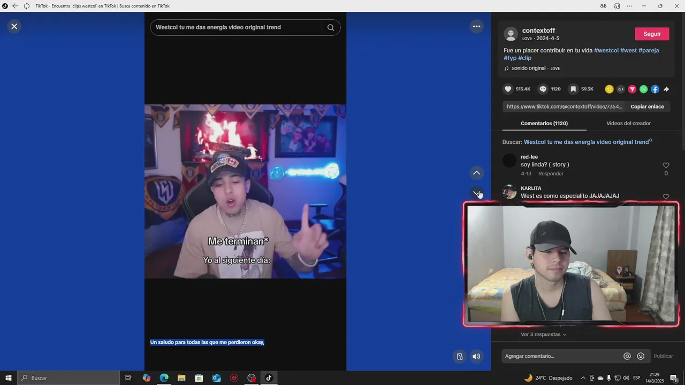Reply to red-lee's comment via Responder
The height and width of the screenshot is (385, 685).
(x=551, y=174)
